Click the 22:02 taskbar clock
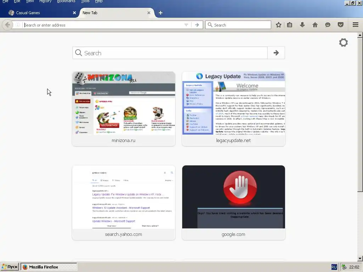Viewport: 363px width, 272px height. 354,267
